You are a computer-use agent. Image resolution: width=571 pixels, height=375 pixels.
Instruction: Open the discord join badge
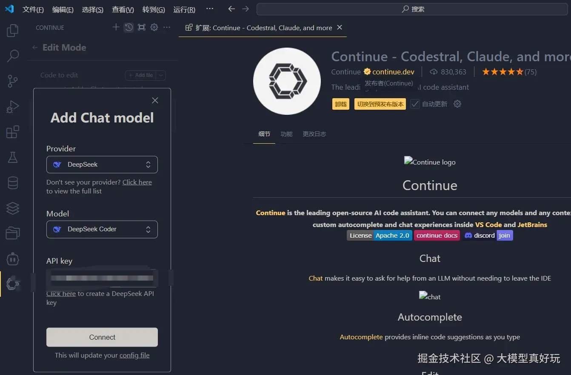[x=488, y=236]
